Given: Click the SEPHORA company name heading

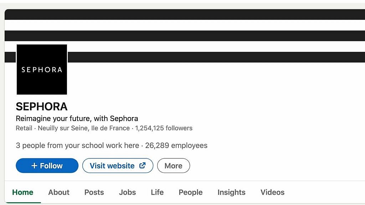Looking at the screenshot, I should pyautogui.click(x=42, y=106).
